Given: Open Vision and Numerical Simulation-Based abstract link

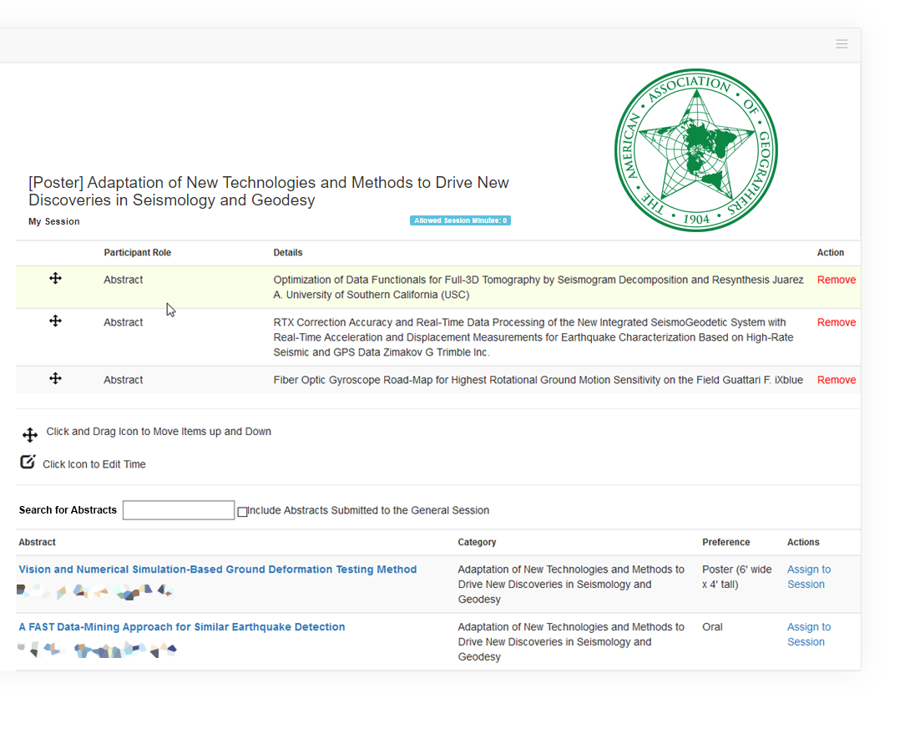Looking at the screenshot, I should pos(218,569).
